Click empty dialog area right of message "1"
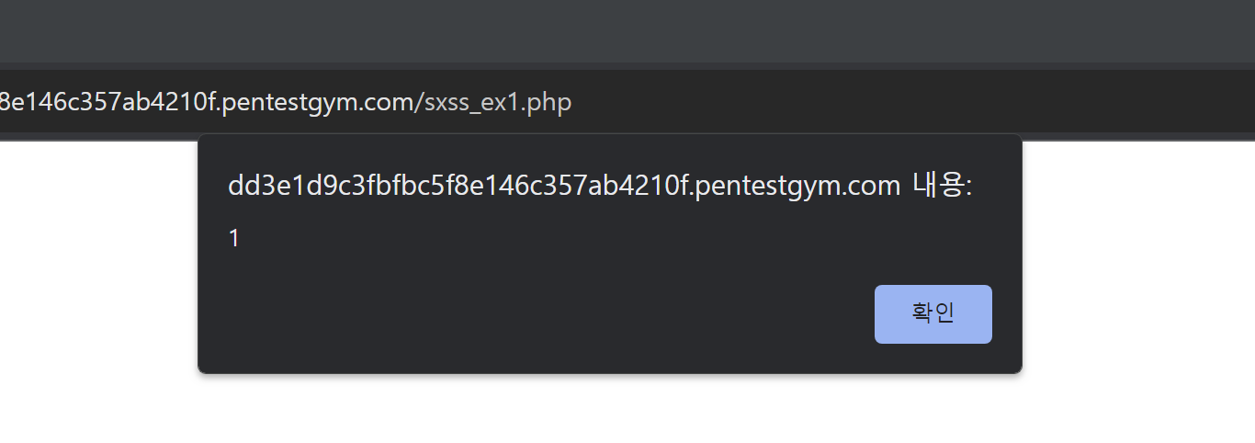 (x=625, y=239)
